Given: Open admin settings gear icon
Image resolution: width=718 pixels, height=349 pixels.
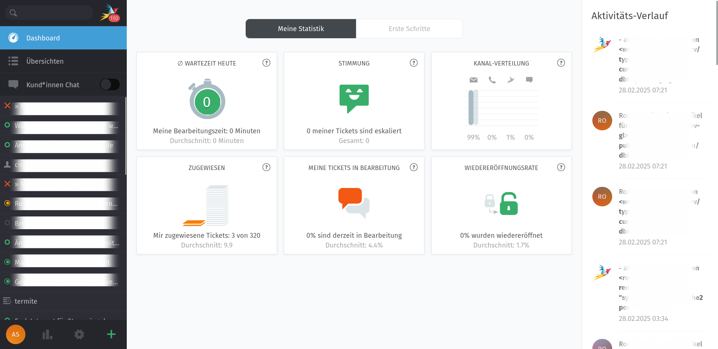Looking at the screenshot, I should (x=79, y=334).
